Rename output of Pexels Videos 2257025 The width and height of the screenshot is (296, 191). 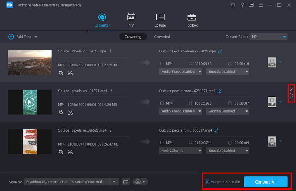point(220,51)
